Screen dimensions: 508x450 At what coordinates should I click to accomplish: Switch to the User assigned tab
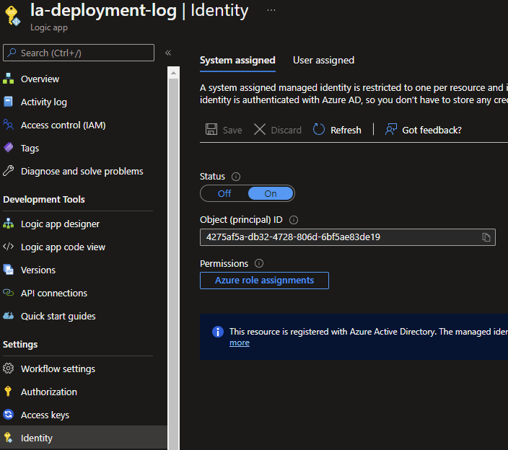click(x=323, y=60)
